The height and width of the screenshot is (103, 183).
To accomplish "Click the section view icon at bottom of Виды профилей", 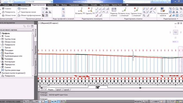I will [63, 15].
